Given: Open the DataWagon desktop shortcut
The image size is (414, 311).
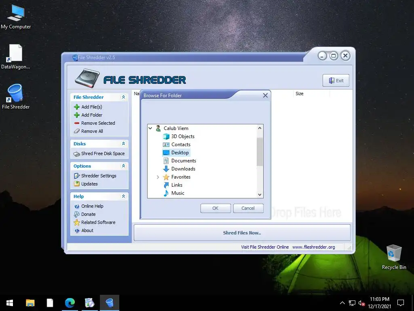Looking at the screenshot, I should 16,53.
